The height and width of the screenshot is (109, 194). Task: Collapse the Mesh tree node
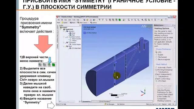click(64, 46)
